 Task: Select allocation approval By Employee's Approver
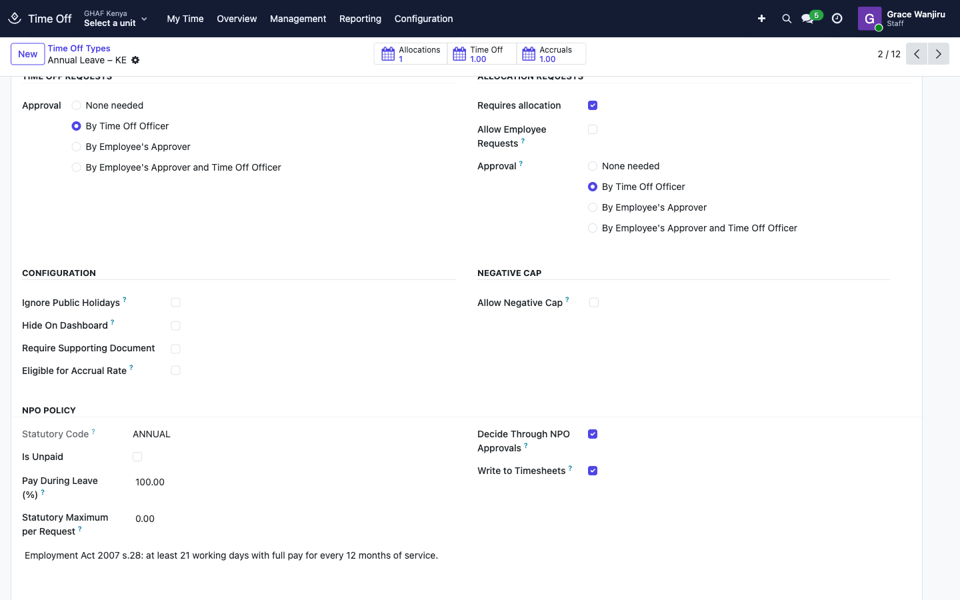(593, 207)
